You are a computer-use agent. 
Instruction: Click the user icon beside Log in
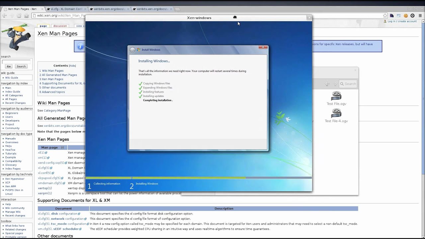coord(385,21)
